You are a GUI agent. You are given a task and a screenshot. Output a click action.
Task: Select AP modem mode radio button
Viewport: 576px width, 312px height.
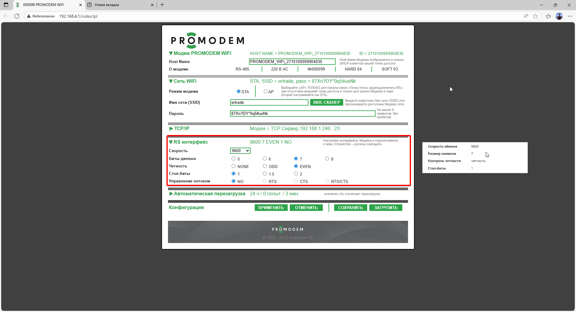(x=265, y=91)
